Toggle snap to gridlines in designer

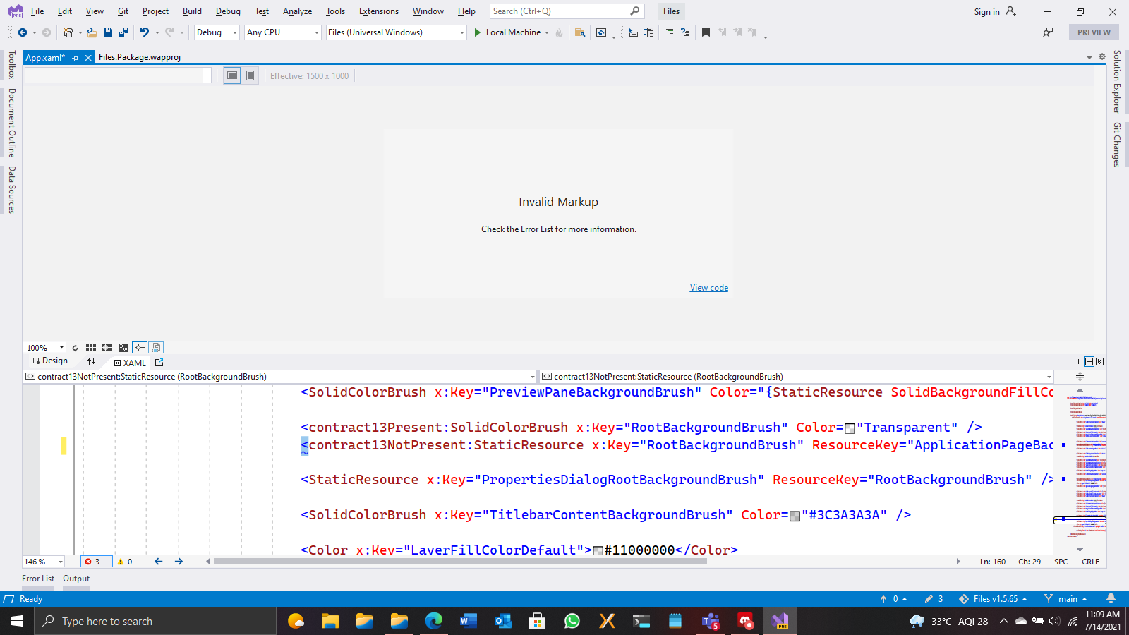coord(107,348)
